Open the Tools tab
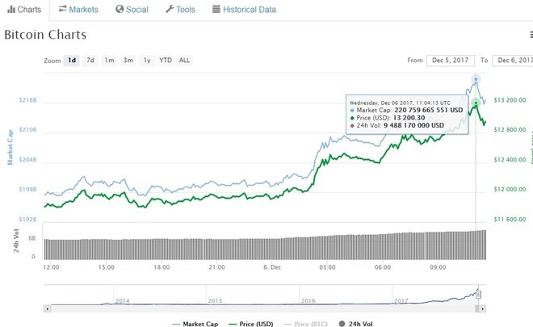The image size is (533, 327). (180, 10)
